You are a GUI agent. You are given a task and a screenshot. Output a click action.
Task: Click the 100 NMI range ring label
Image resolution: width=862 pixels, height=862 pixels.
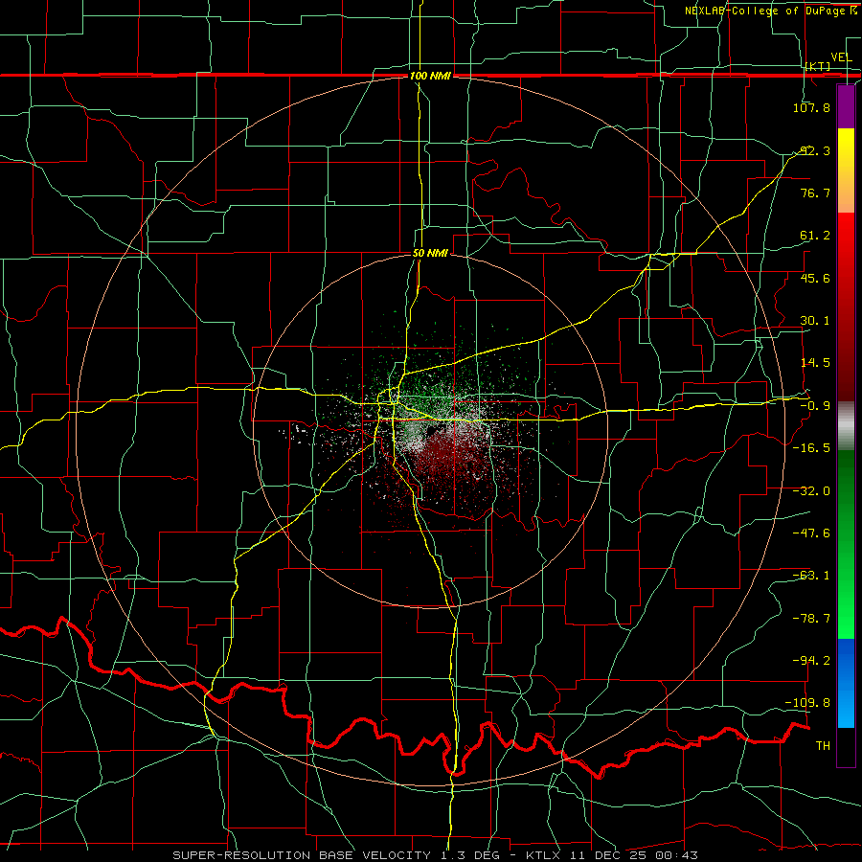pyautogui.click(x=430, y=76)
